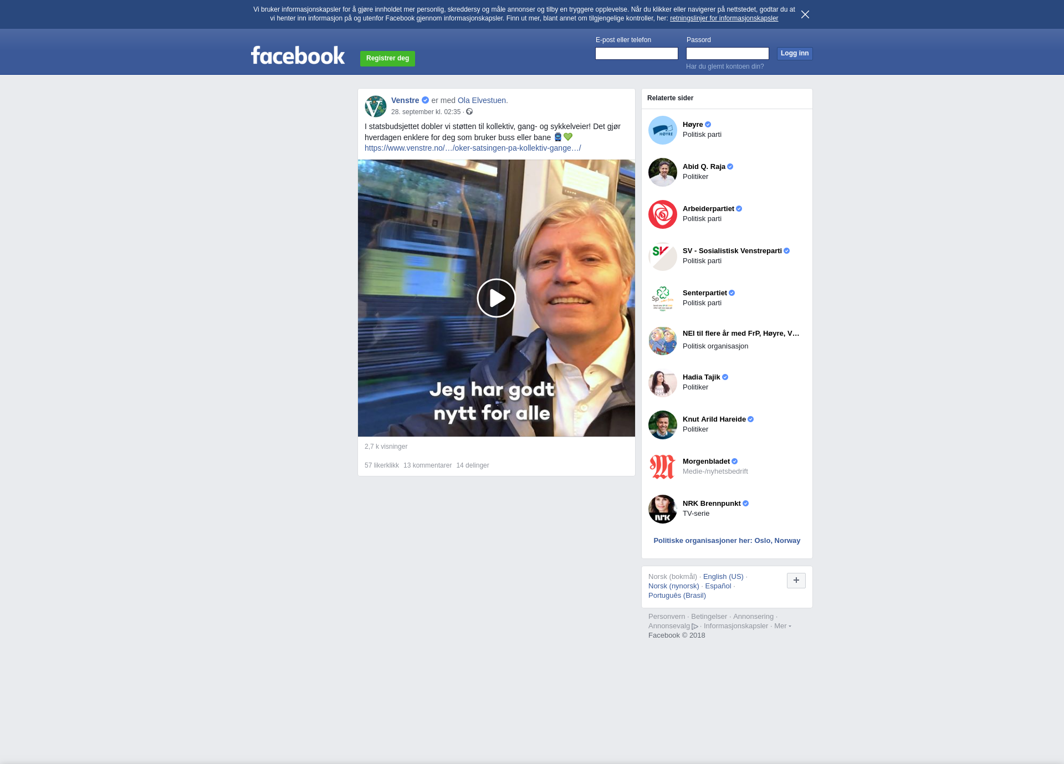1064x764 pixels.
Task: Click Arbeiderpartiet's verified badge
Action: point(739,209)
